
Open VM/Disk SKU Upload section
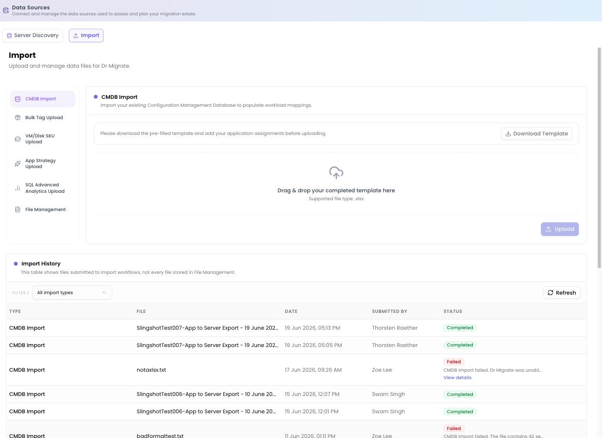pos(43,139)
